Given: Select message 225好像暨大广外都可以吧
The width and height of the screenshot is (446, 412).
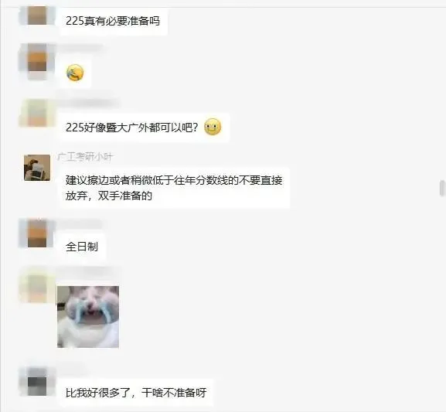Looking at the screenshot, I should 145,128.
